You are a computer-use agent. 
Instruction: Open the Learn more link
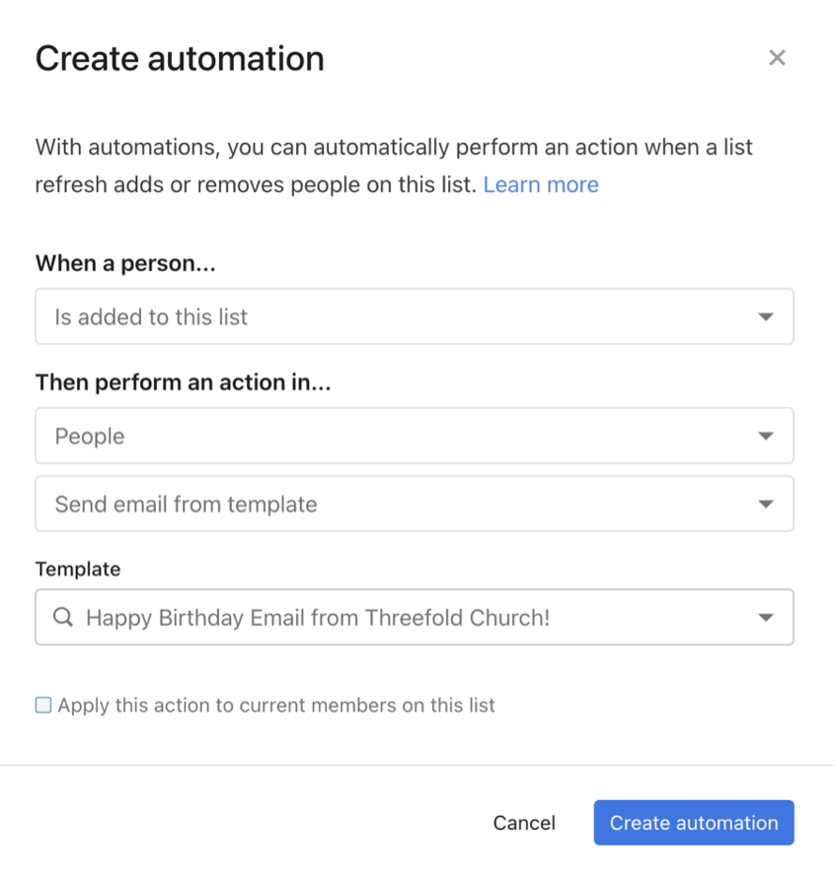point(543,185)
